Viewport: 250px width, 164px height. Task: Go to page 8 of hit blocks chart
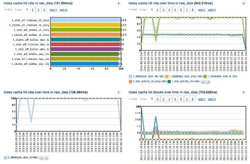(192, 99)
